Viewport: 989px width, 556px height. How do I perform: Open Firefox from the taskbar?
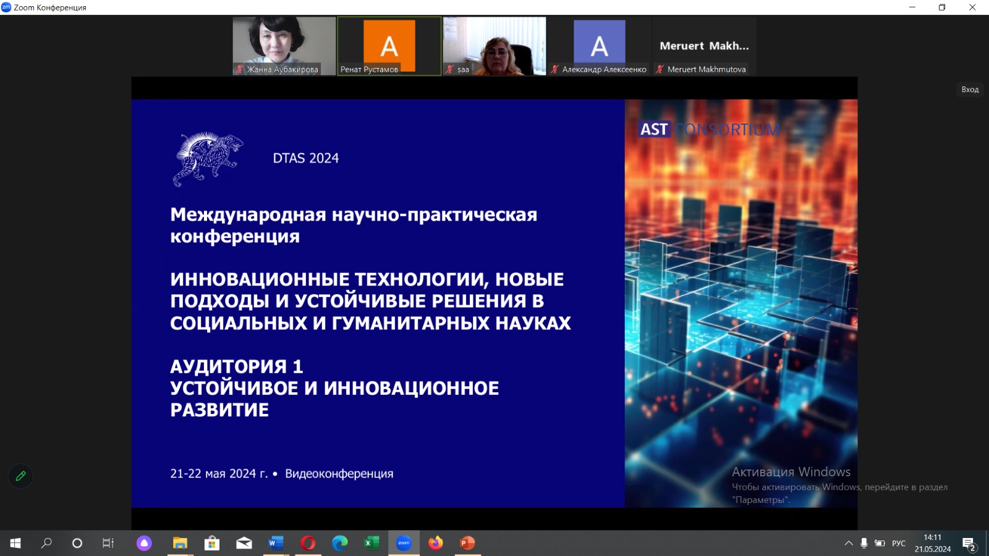point(436,543)
